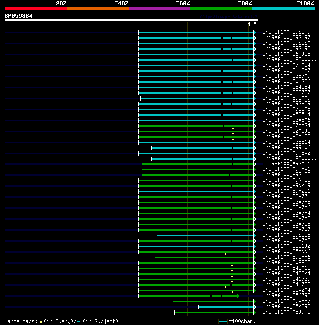
Task: Select the UniRef100_A9SME1 label
Action: [x=286, y=163]
